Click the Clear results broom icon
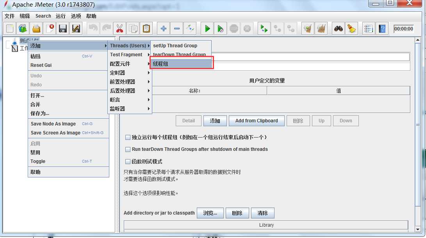 pyautogui.click(x=308, y=29)
